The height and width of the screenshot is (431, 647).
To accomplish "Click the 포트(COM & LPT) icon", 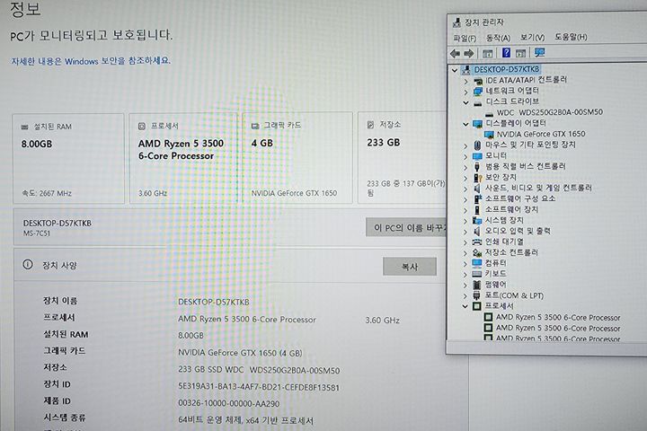I will point(476,295).
